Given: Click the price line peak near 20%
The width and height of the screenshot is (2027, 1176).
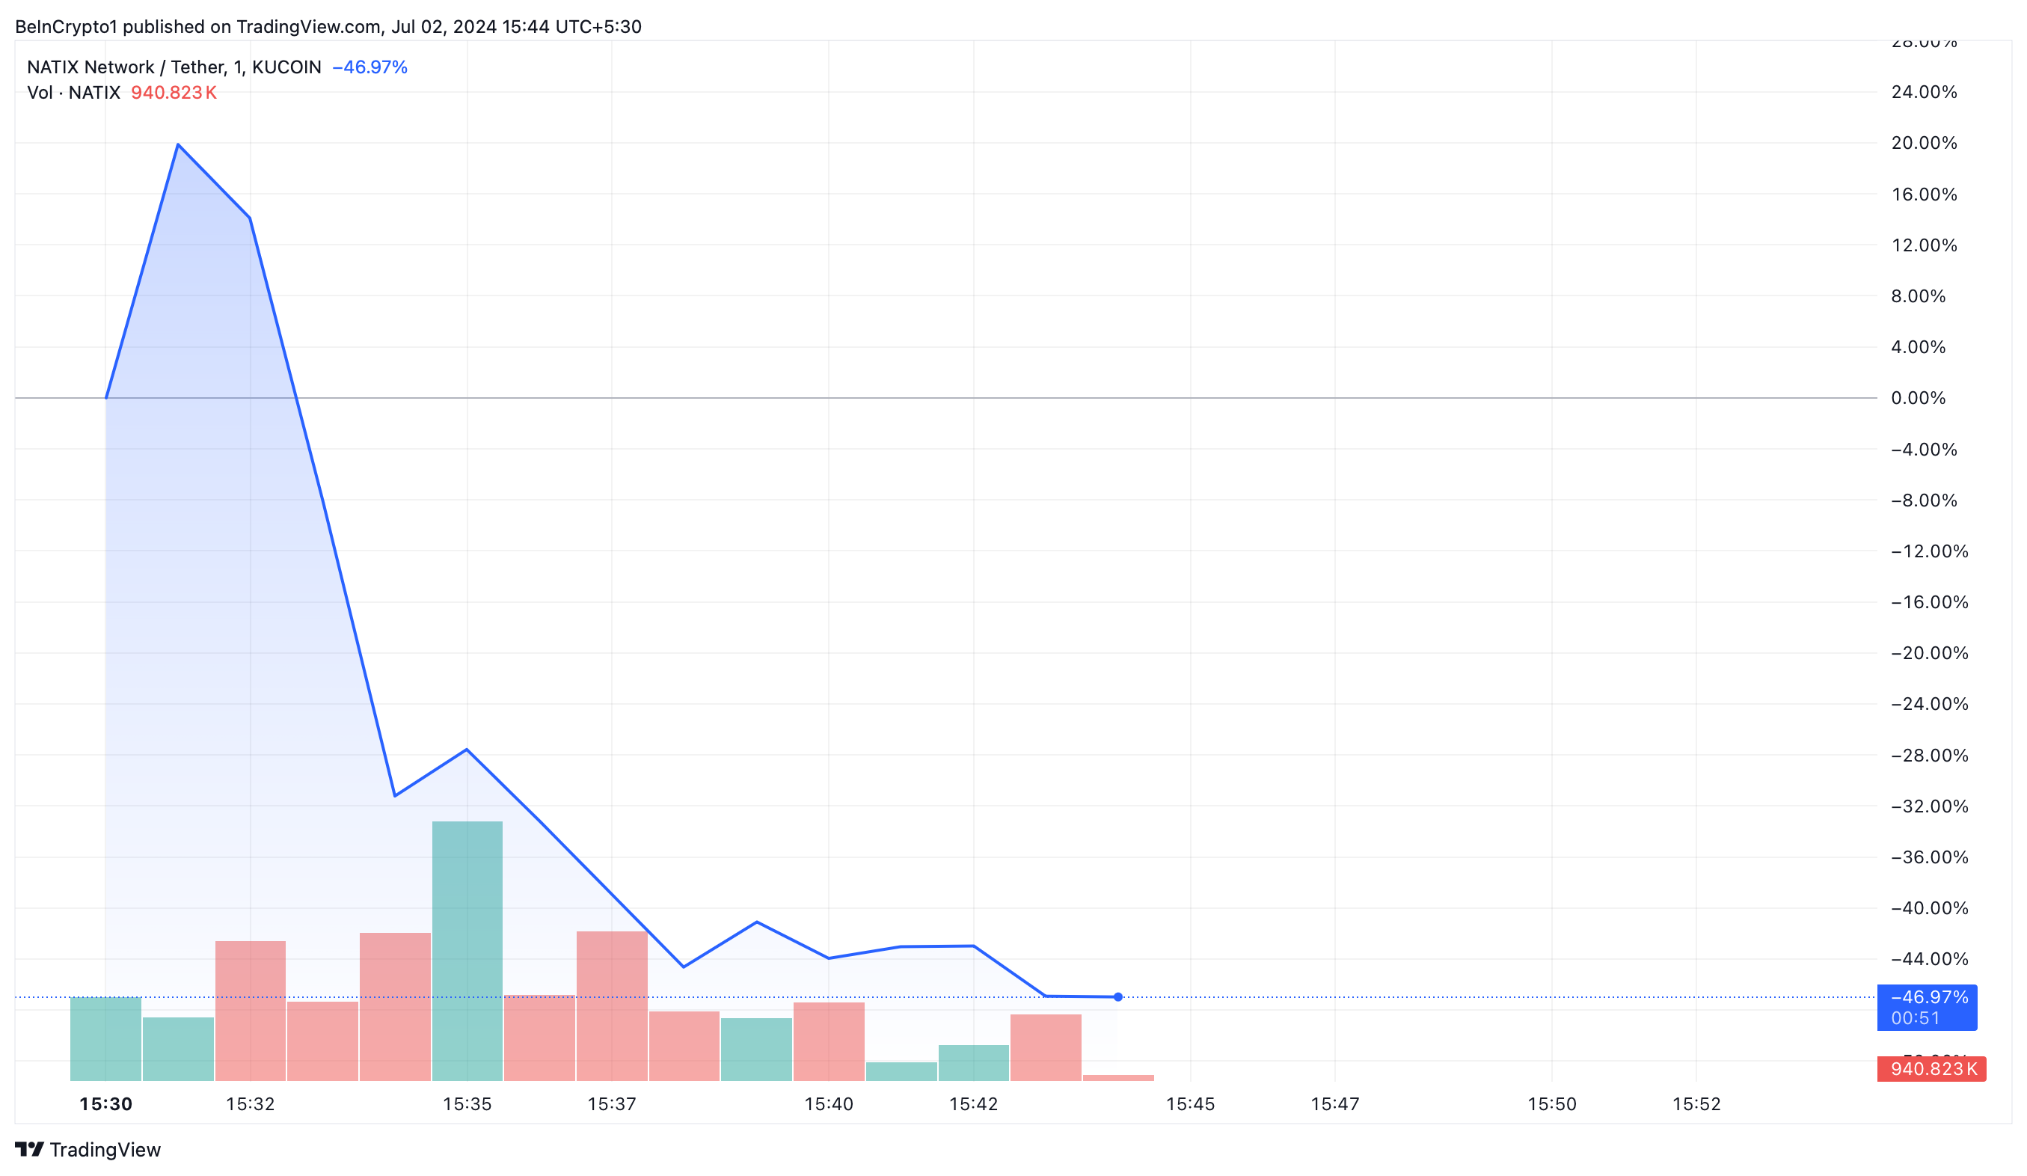Looking at the screenshot, I should [x=178, y=145].
